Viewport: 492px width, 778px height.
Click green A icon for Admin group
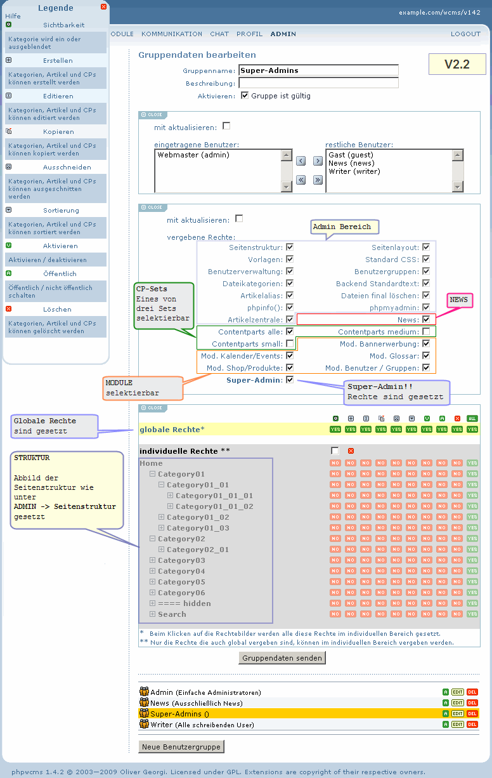coord(446,692)
